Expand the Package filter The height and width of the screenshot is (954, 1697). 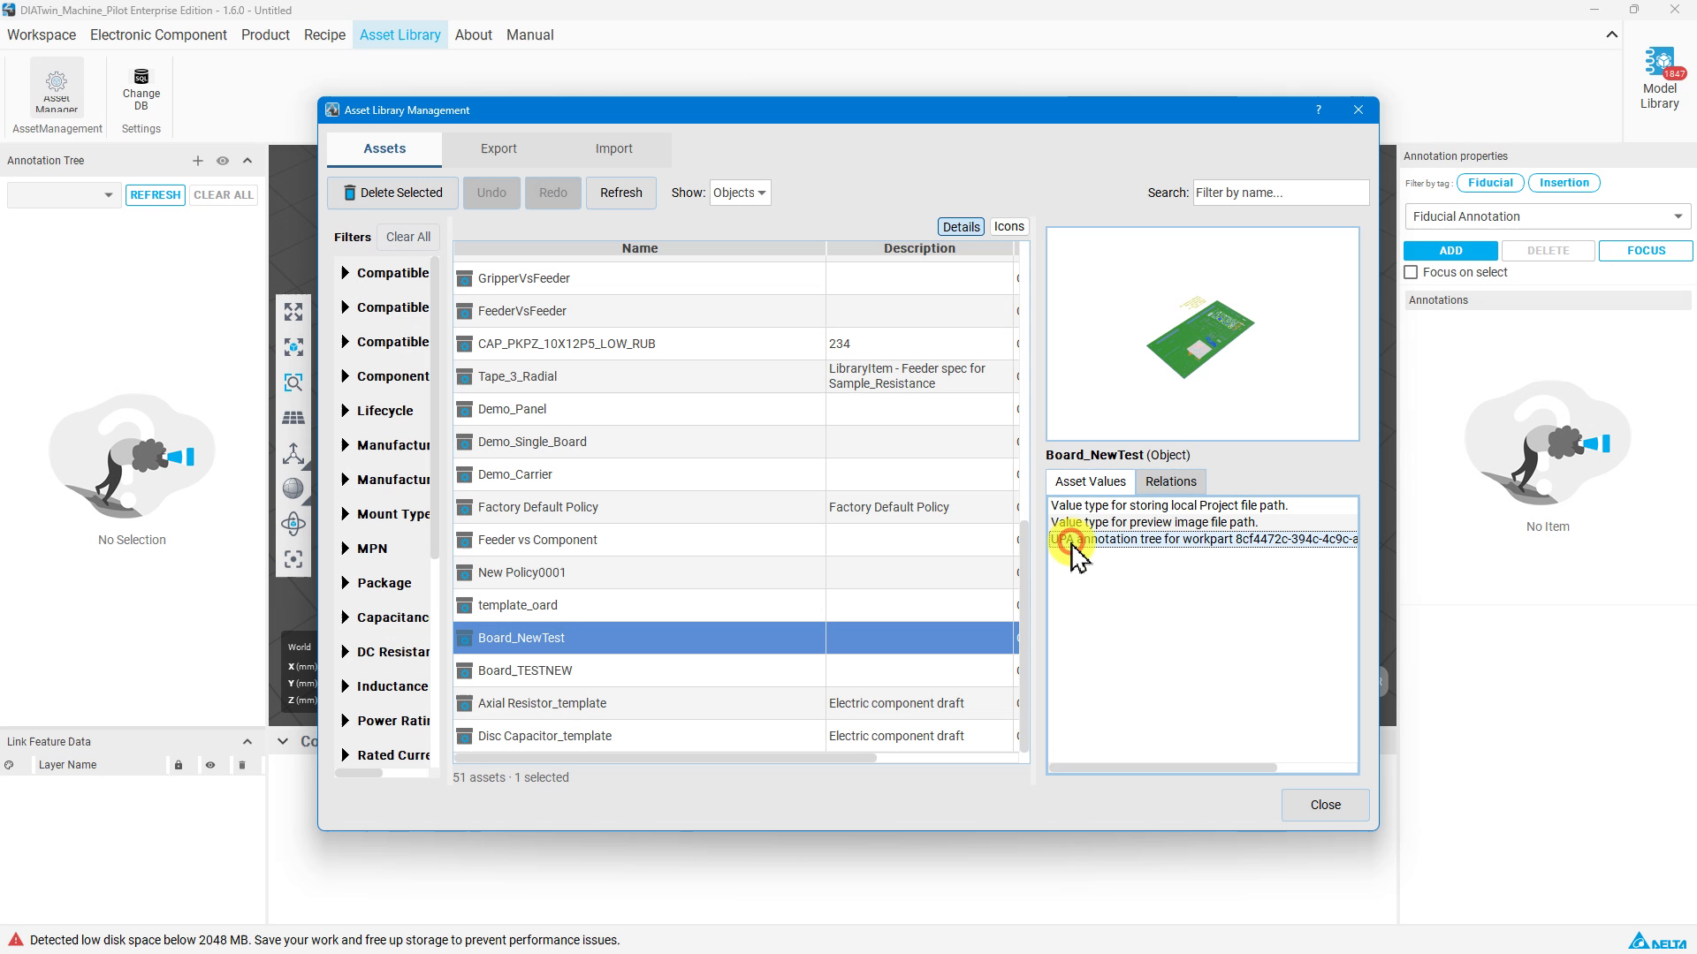coord(345,583)
